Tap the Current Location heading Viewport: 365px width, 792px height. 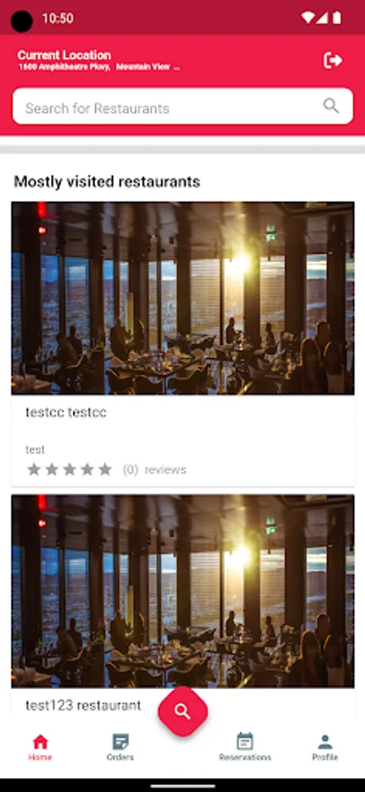pos(64,55)
